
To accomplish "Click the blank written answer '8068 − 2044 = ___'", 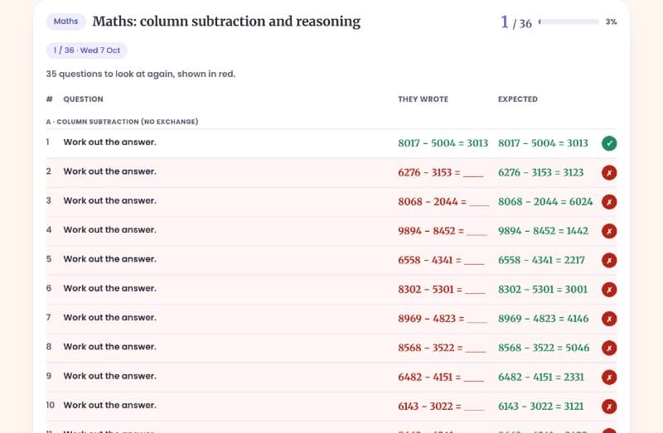I will (x=443, y=201).
